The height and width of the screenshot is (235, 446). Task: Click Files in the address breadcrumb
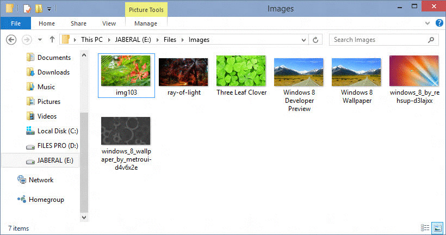pos(170,40)
